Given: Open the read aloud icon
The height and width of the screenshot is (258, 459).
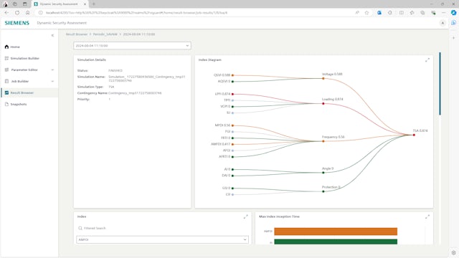Looking at the screenshot, I should pyautogui.click(x=357, y=13).
